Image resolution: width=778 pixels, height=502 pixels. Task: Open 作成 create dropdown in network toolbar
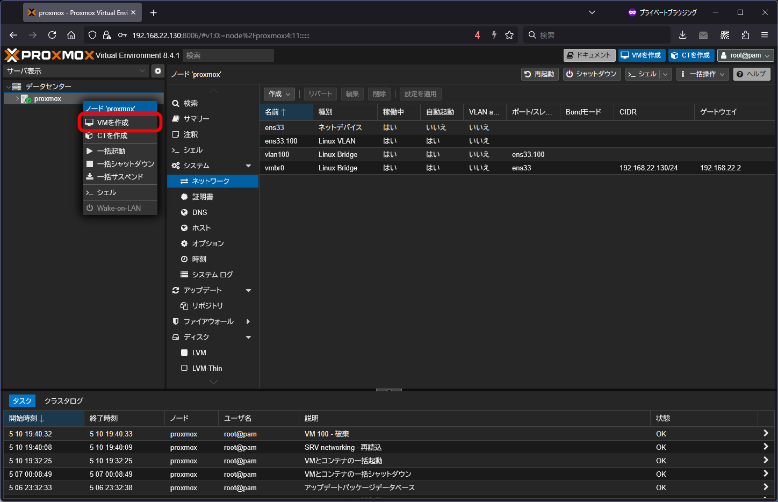click(x=279, y=94)
